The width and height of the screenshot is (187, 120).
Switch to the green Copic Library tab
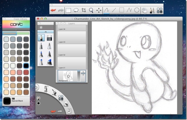point(23,33)
